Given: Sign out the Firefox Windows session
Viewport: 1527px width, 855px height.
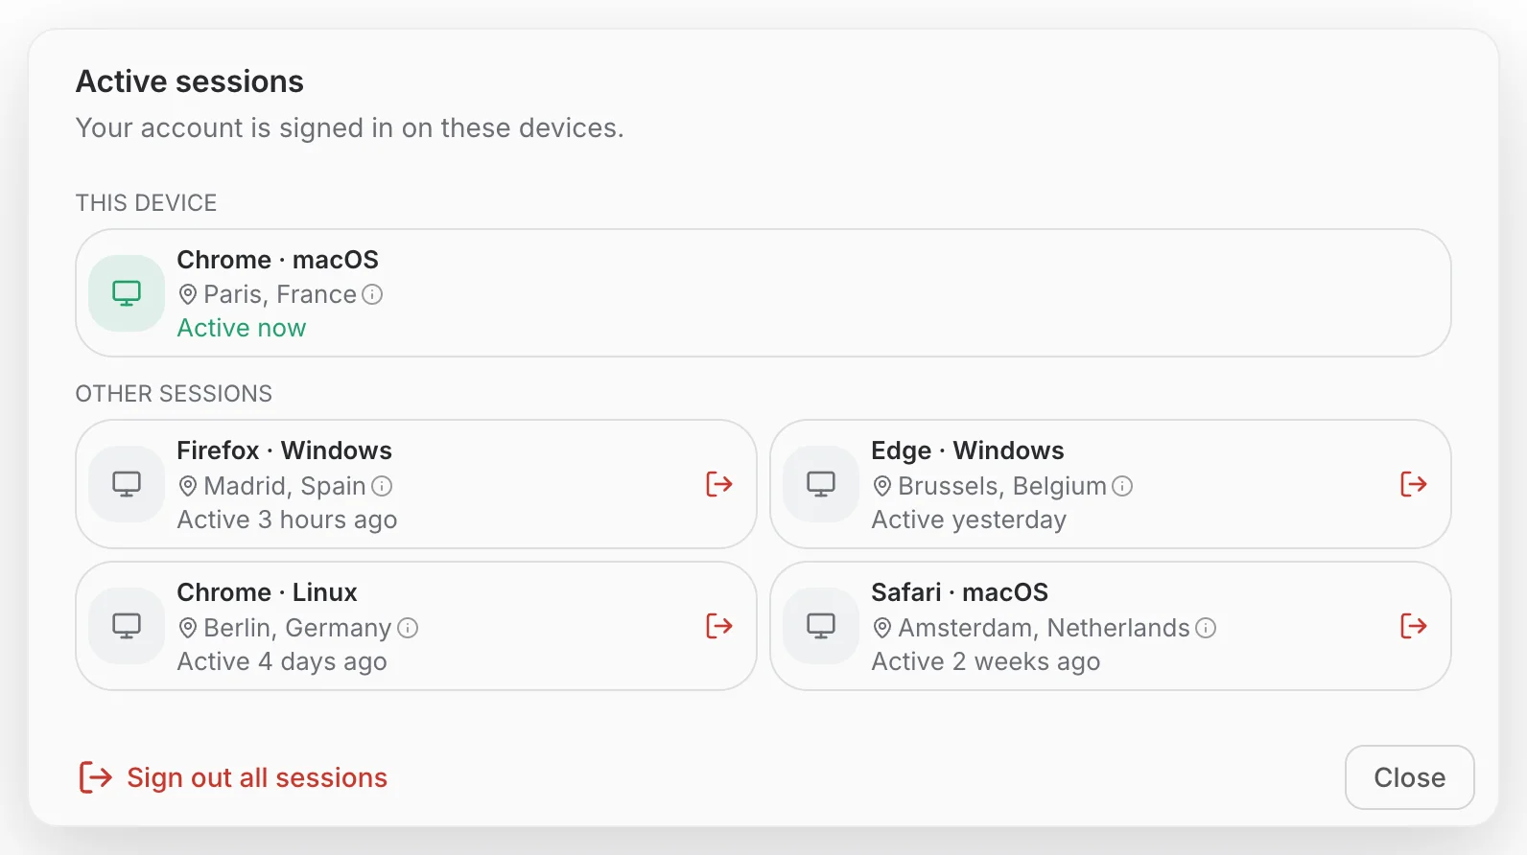Looking at the screenshot, I should pyautogui.click(x=719, y=484).
